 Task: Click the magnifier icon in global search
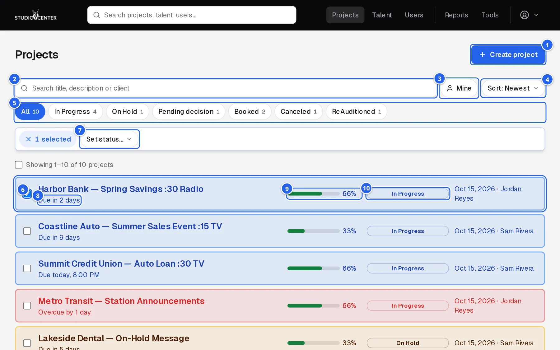pyautogui.click(x=96, y=15)
